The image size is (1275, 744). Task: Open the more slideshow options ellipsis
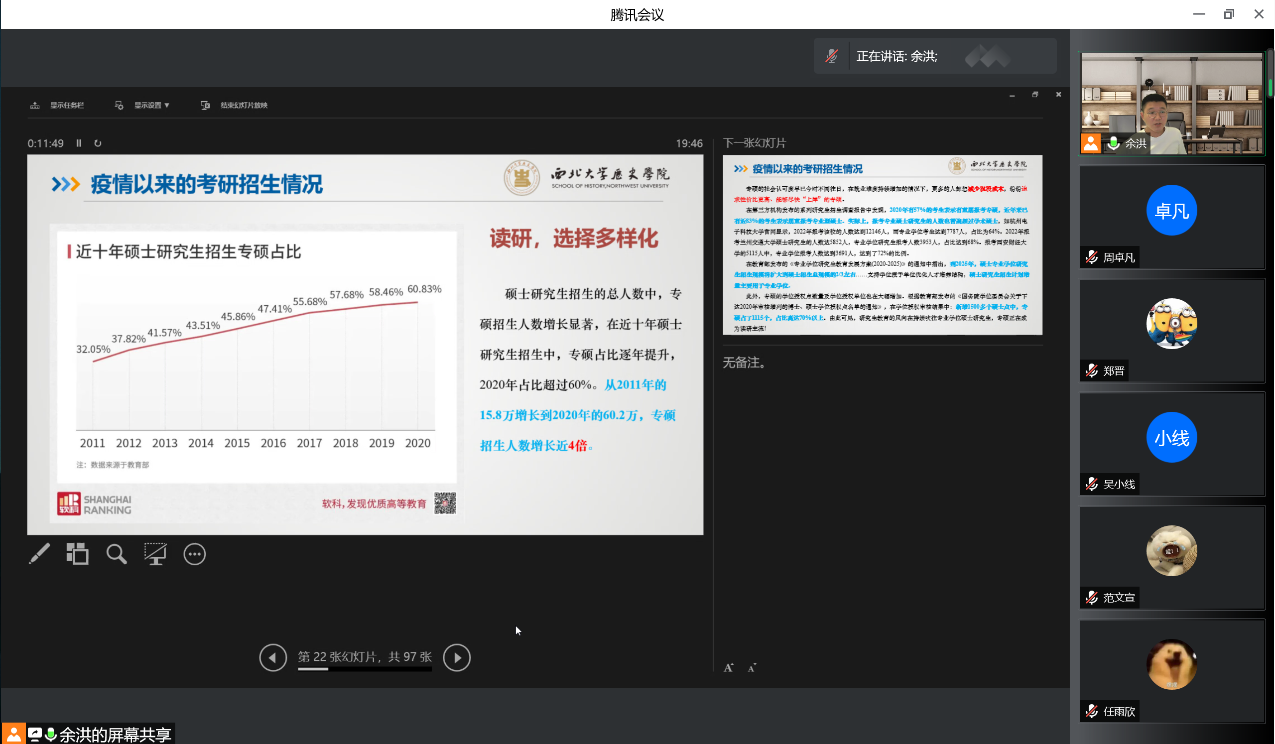click(194, 554)
